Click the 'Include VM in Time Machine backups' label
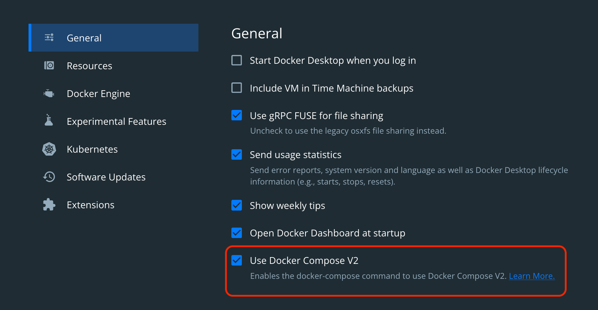The image size is (598, 310). pyautogui.click(x=332, y=88)
